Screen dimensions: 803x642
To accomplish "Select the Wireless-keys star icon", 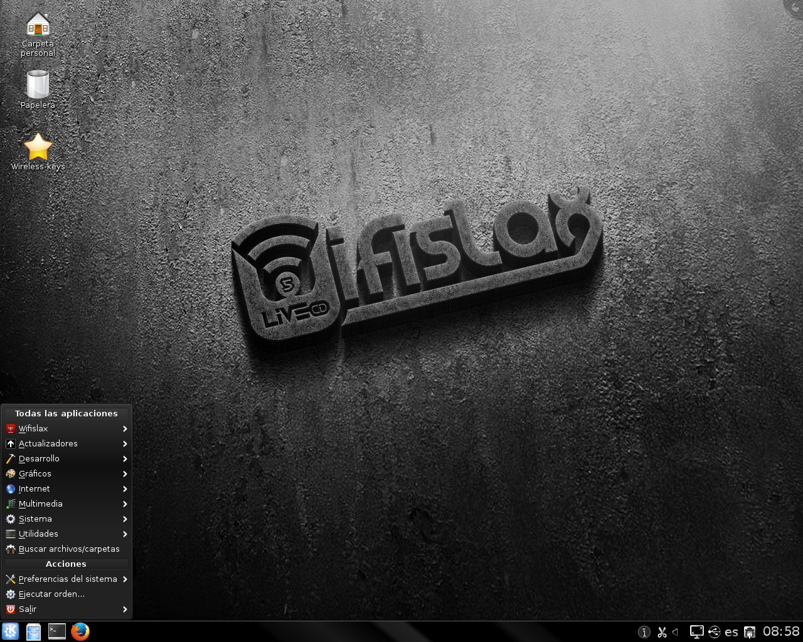I will click(38, 152).
